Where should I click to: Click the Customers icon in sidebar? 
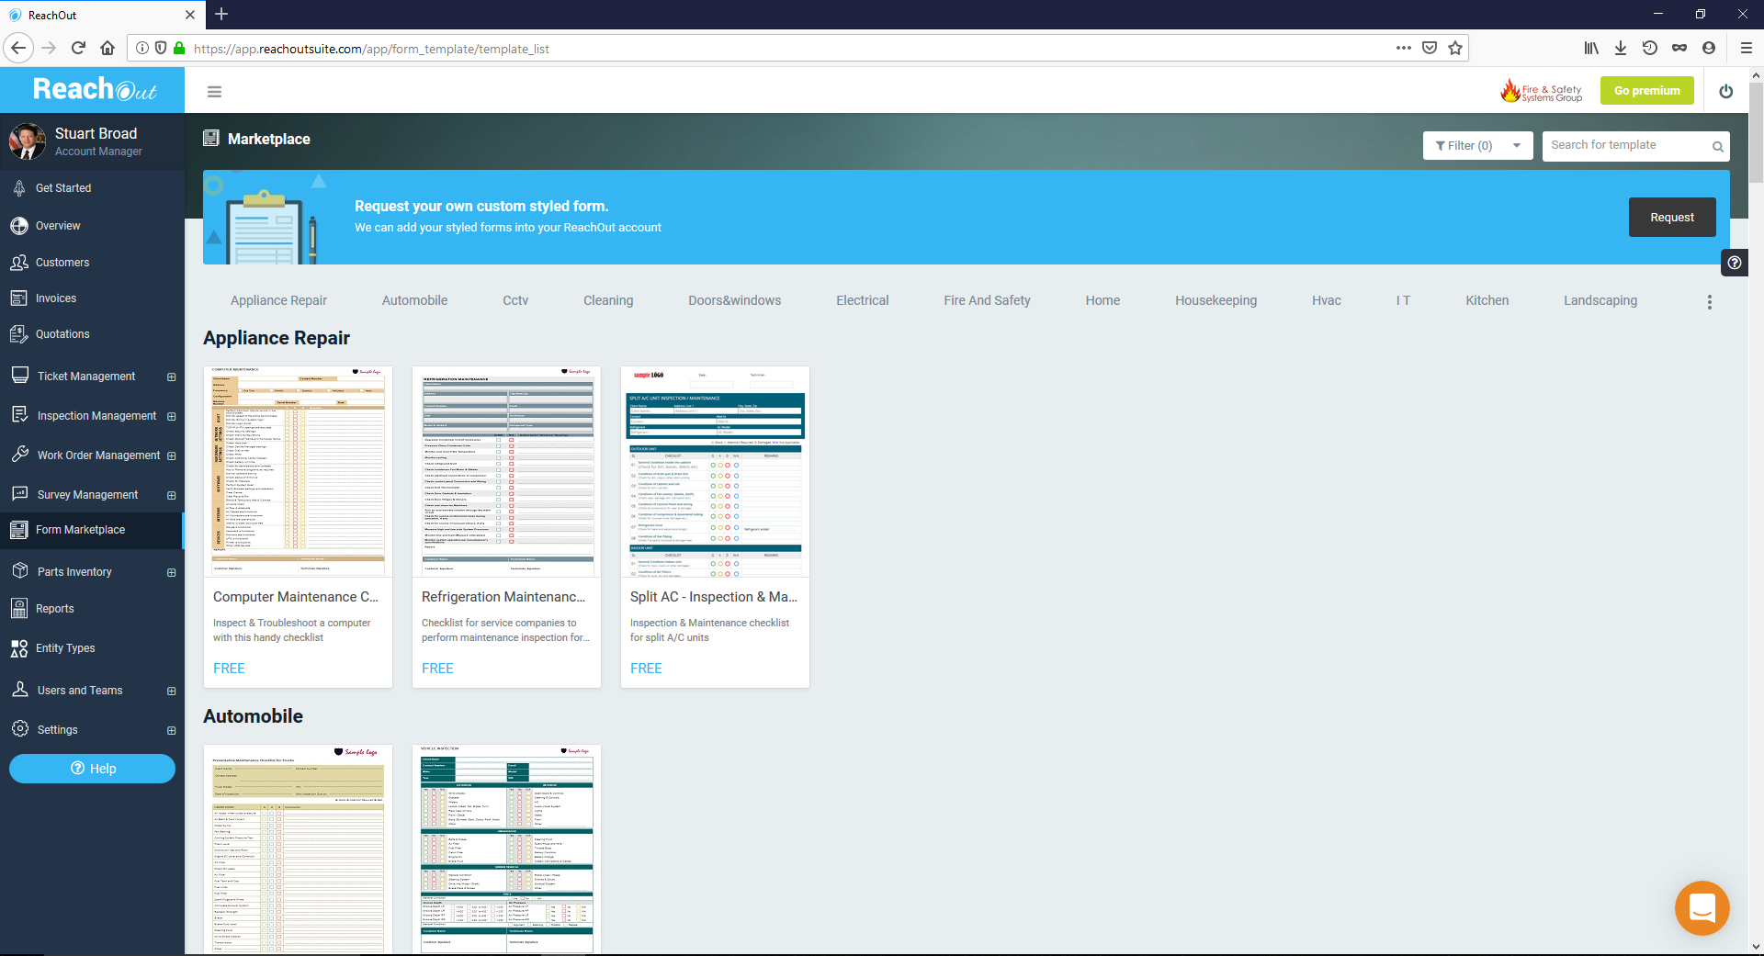[19, 262]
